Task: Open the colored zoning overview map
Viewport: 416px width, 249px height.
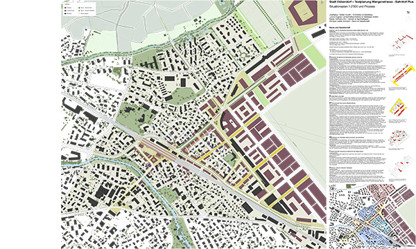Action: [x=372, y=216]
